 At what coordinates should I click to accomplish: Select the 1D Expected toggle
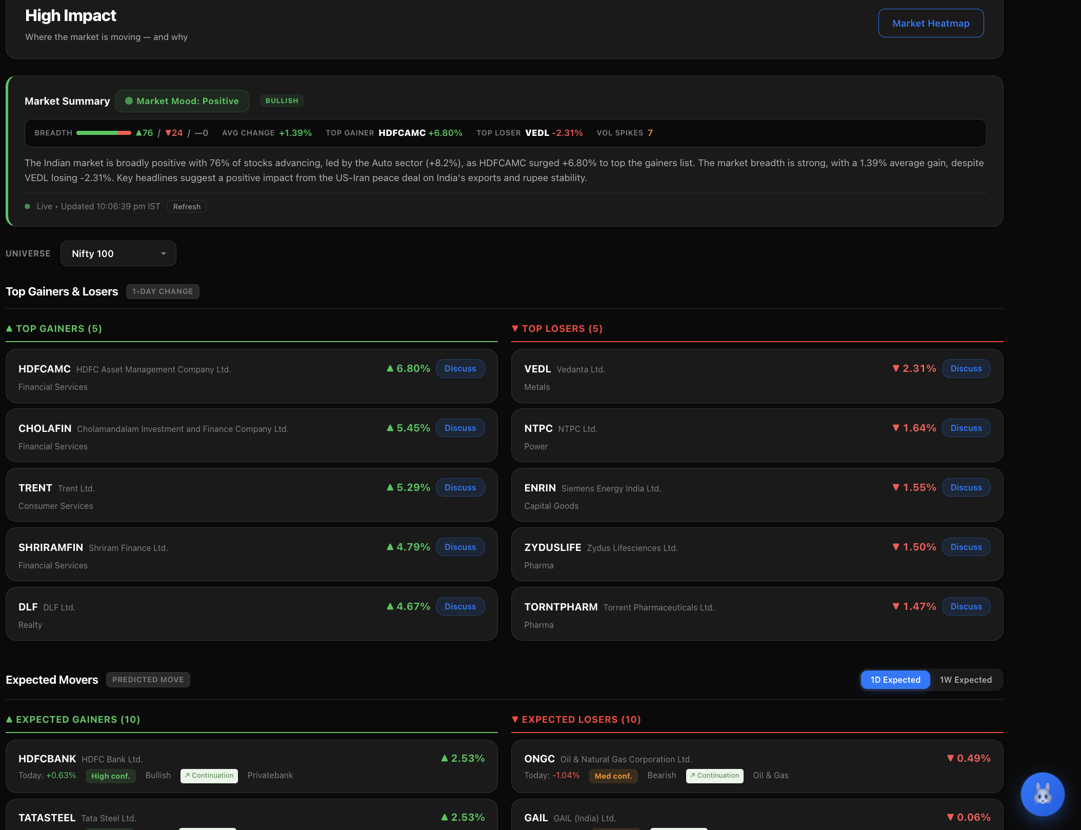(895, 680)
